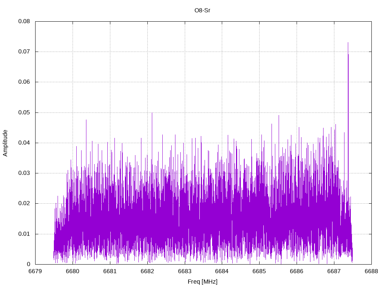Click the y-axis tick label 0.04
The width and height of the screenshot is (383, 287).
24,143
